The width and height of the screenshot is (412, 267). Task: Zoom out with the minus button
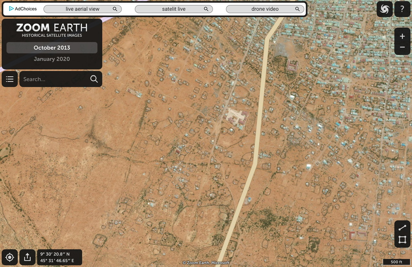pyautogui.click(x=402, y=47)
